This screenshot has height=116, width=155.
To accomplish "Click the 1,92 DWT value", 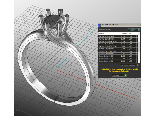I will (x=130, y=61).
